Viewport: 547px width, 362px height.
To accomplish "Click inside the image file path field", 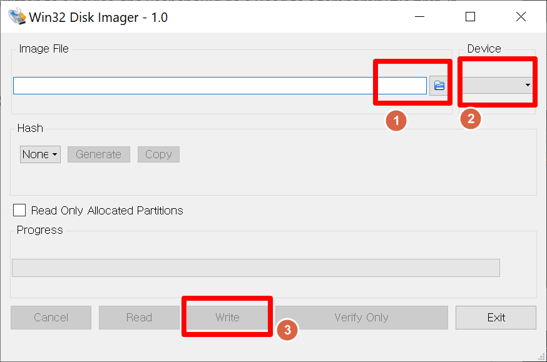I will (219, 84).
